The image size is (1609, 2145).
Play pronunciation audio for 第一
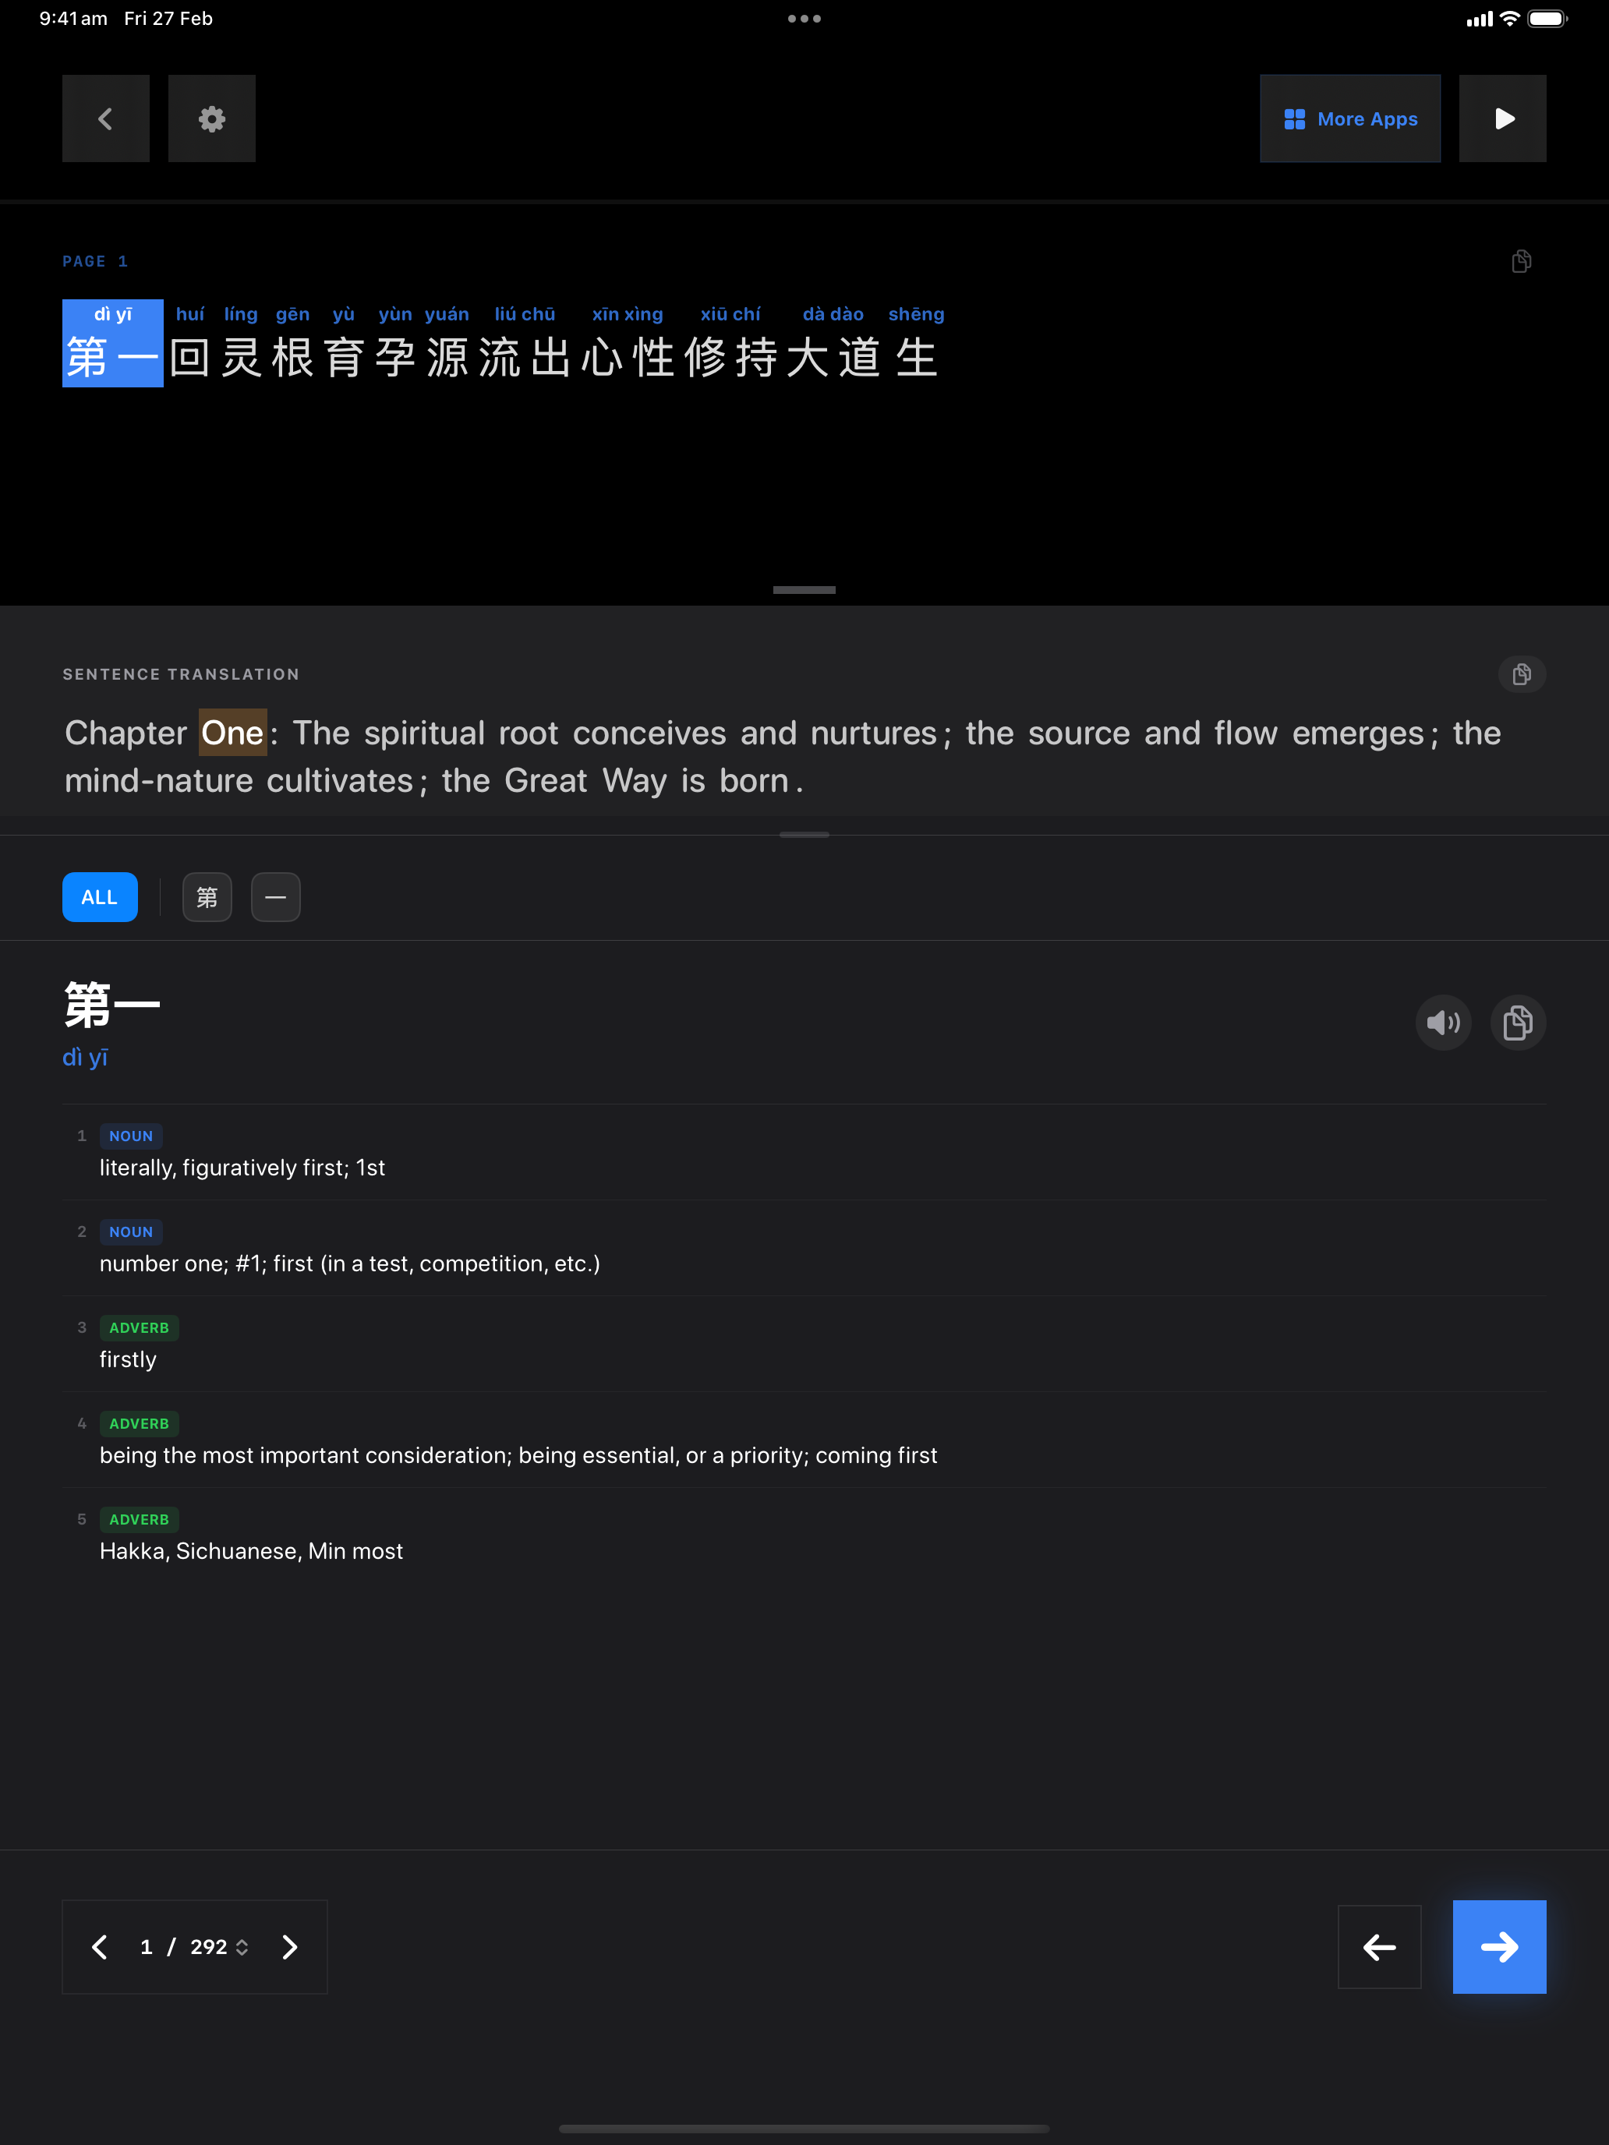click(1443, 1022)
